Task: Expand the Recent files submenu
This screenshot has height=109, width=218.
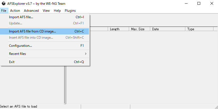Action: (44, 54)
